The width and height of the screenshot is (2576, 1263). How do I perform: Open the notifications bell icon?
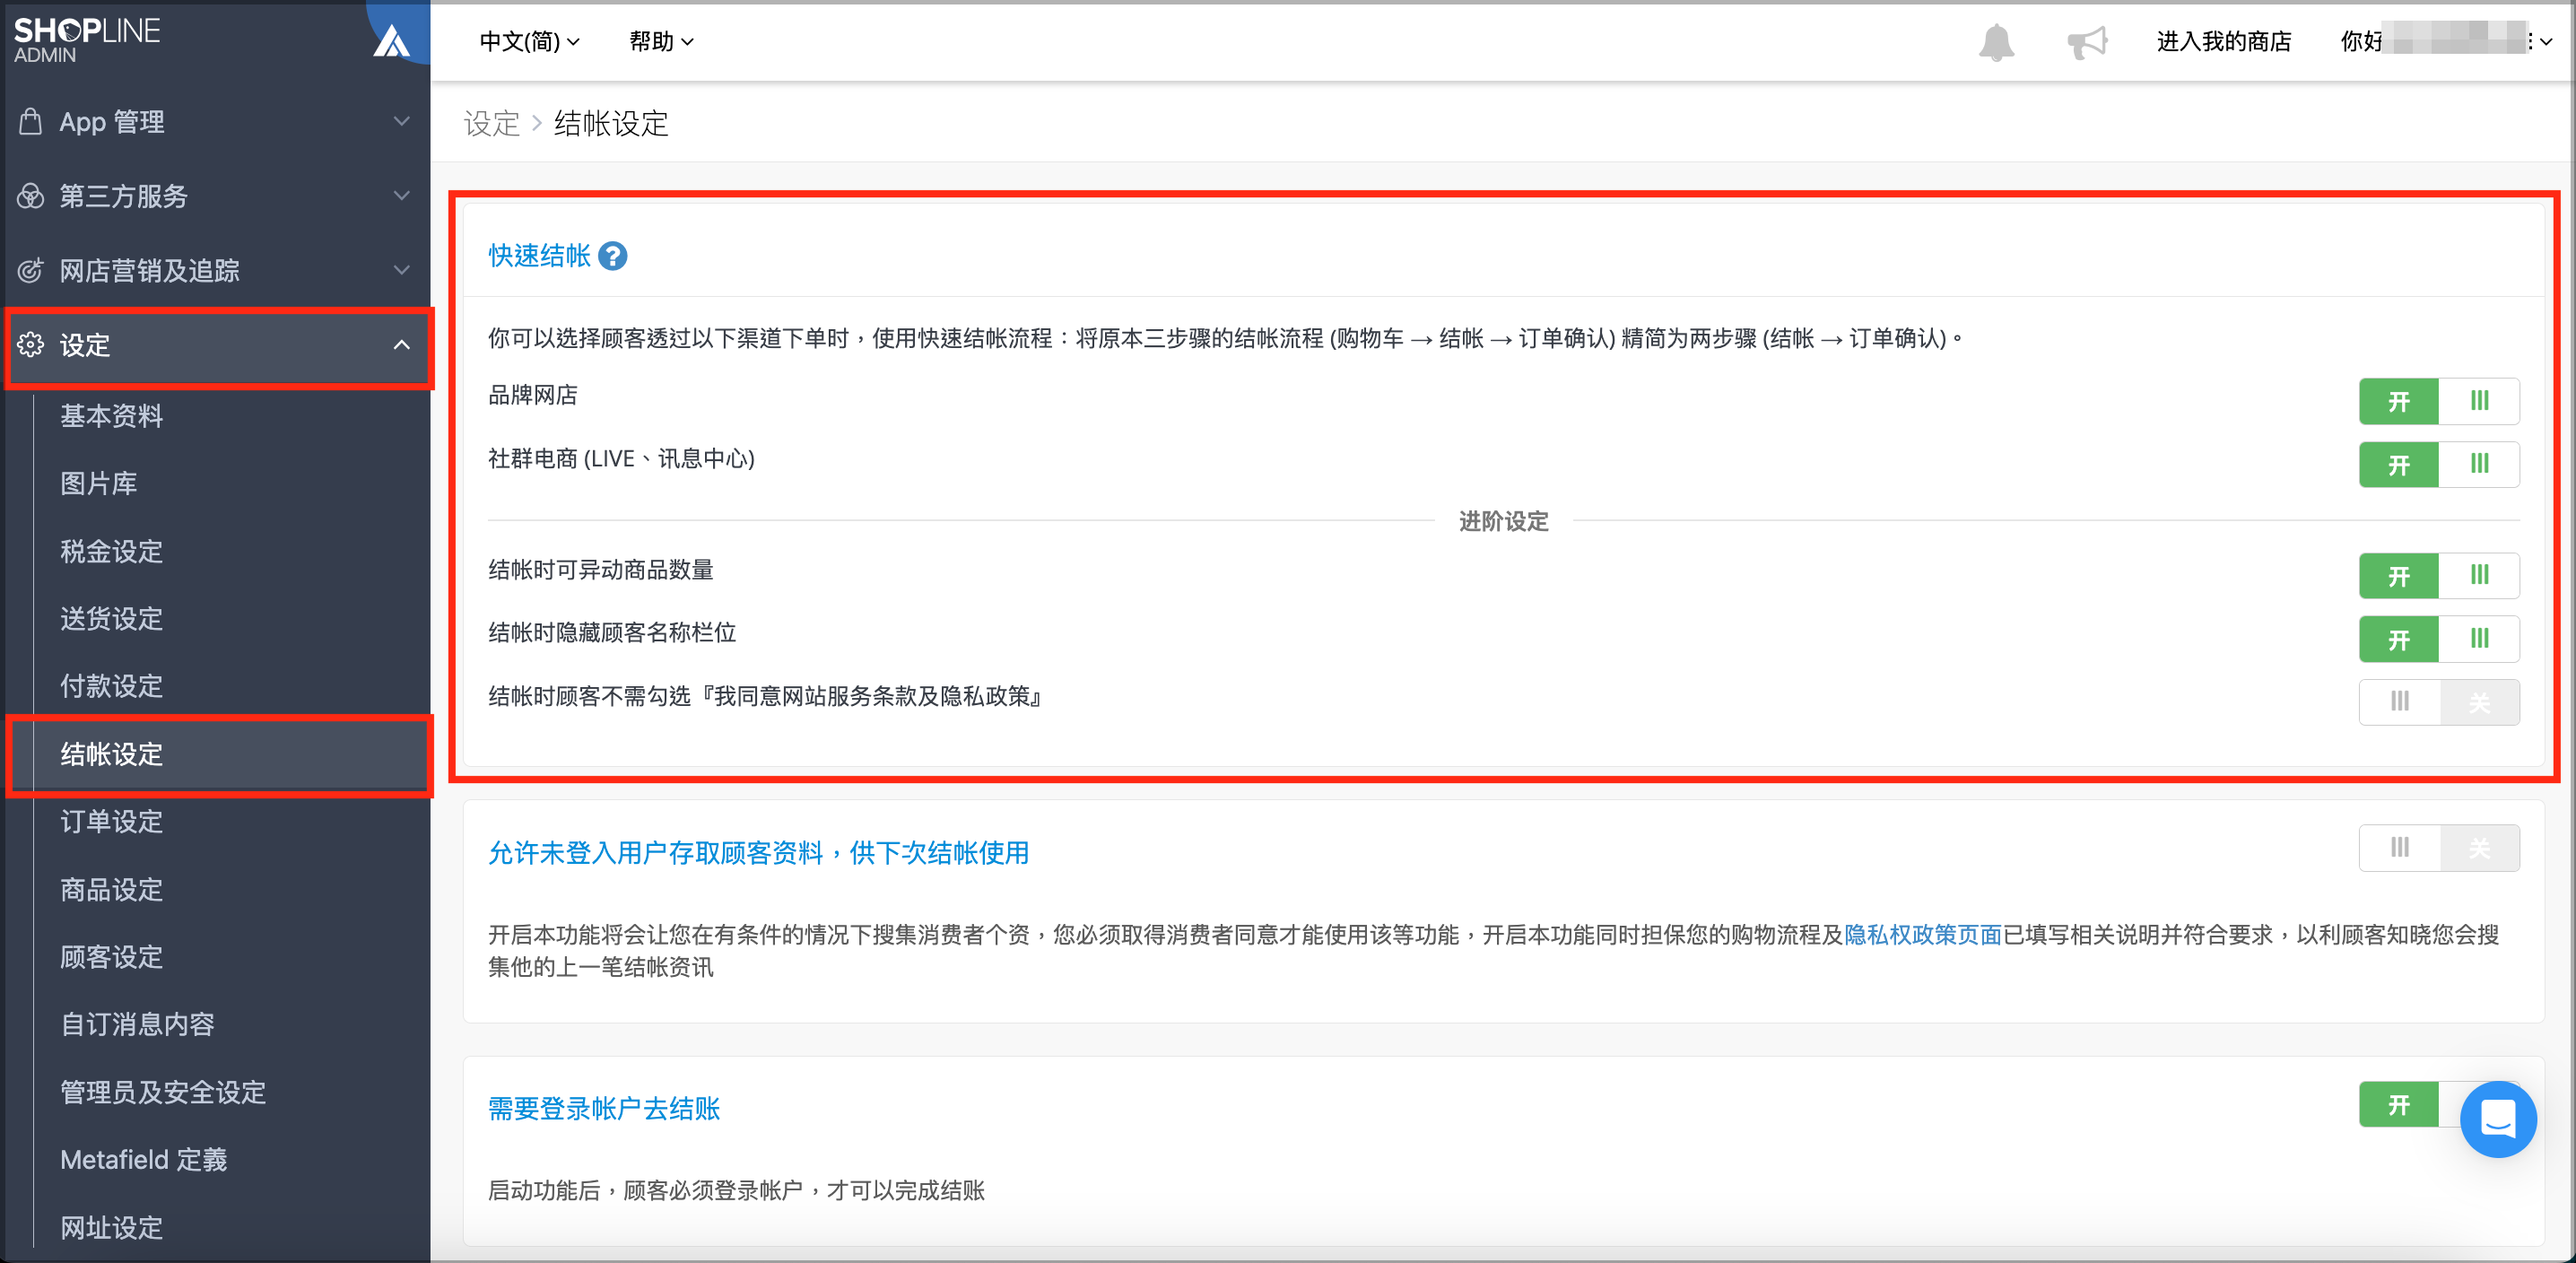[x=1996, y=42]
